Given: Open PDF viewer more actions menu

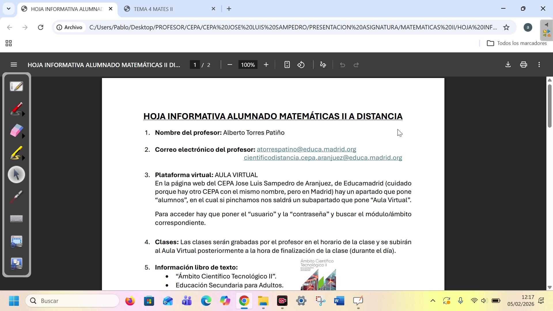Looking at the screenshot, I should (x=539, y=65).
